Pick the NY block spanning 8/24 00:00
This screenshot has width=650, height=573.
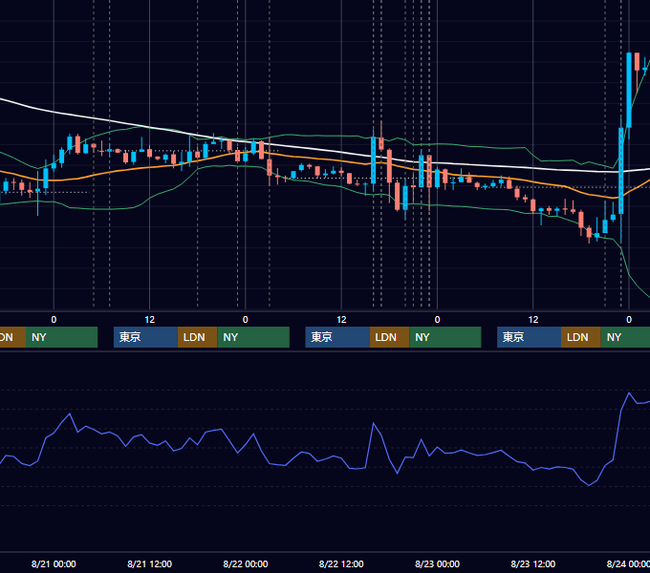point(625,337)
